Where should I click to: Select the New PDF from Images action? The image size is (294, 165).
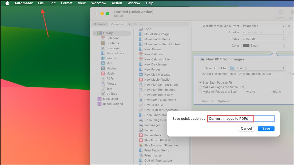(160, 90)
